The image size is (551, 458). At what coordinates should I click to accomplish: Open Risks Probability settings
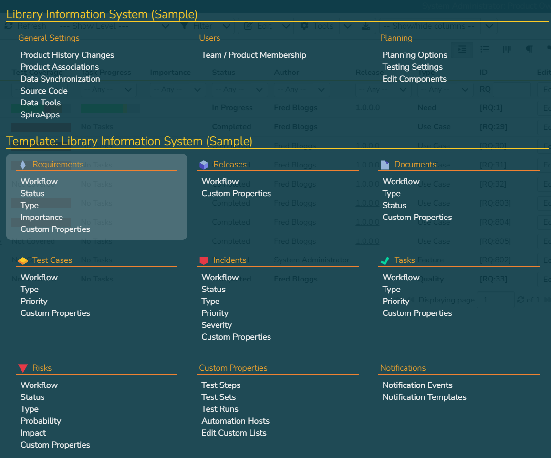tap(41, 421)
